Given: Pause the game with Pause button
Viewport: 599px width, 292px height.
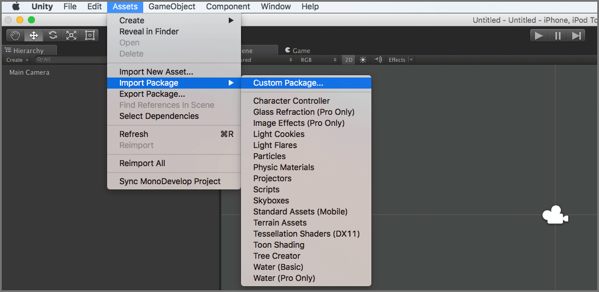Looking at the screenshot, I should (x=558, y=36).
